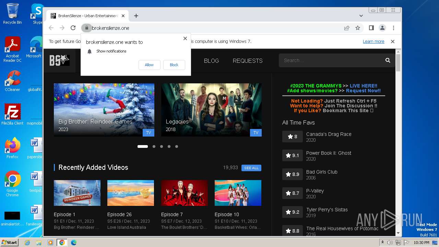
Task: Click the 9.2 star rating badge
Action: [293, 212]
